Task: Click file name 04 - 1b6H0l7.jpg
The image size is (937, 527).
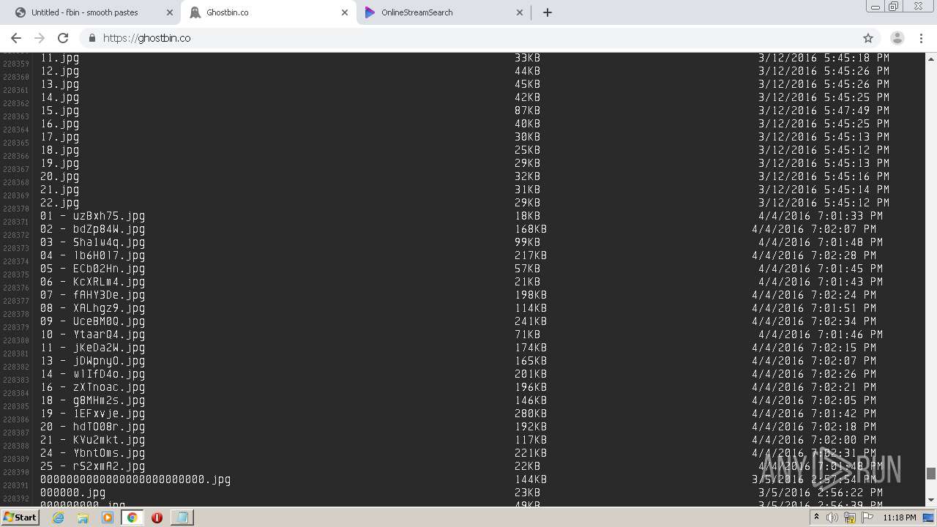Action: click(x=93, y=255)
